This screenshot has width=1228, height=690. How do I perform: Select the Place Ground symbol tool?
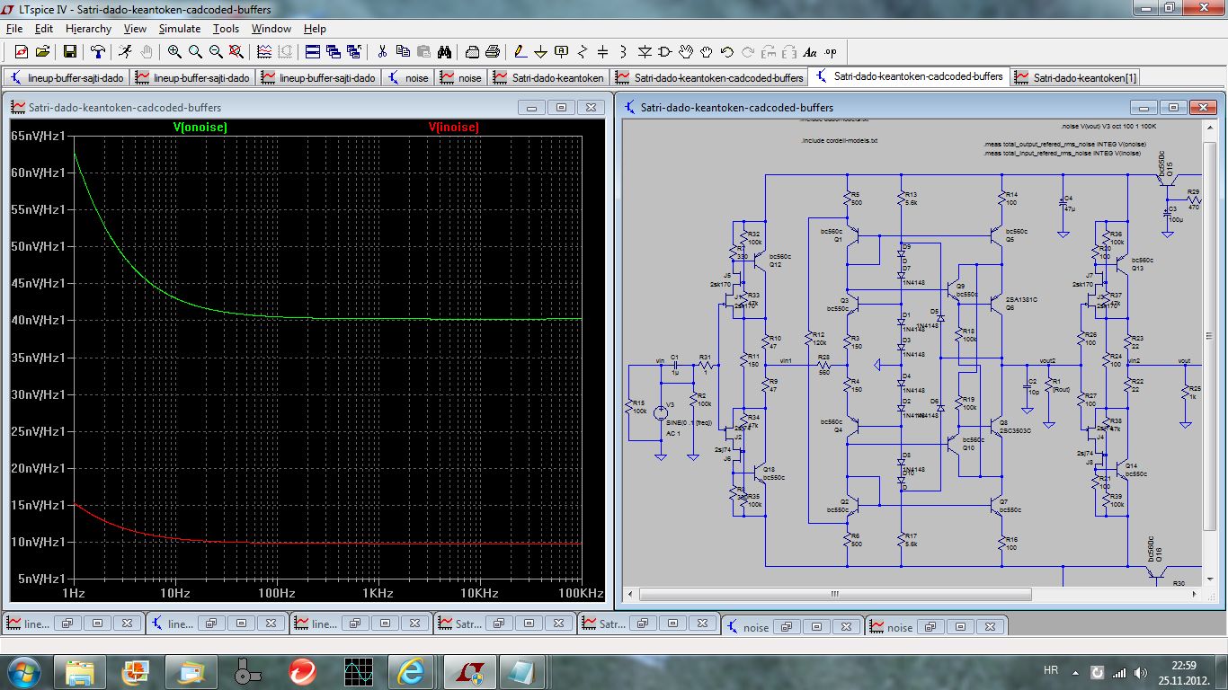tap(540, 51)
